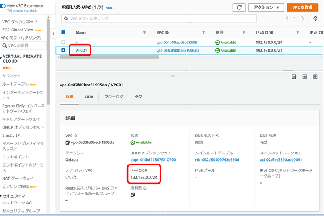This screenshot has width=324, height=216.
Task: Click the VPC01 name cell
Action: coord(81,50)
